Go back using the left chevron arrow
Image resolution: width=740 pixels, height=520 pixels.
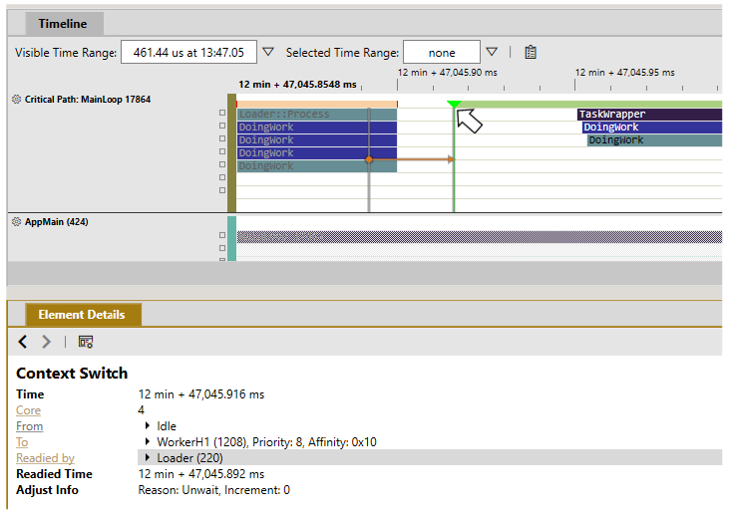pyautogui.click(x=23, y=342)
